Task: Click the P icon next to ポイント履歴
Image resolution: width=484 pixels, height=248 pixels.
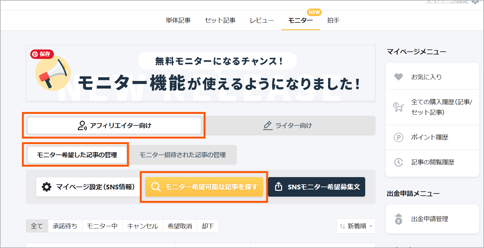Action: [x=398, y=137]
